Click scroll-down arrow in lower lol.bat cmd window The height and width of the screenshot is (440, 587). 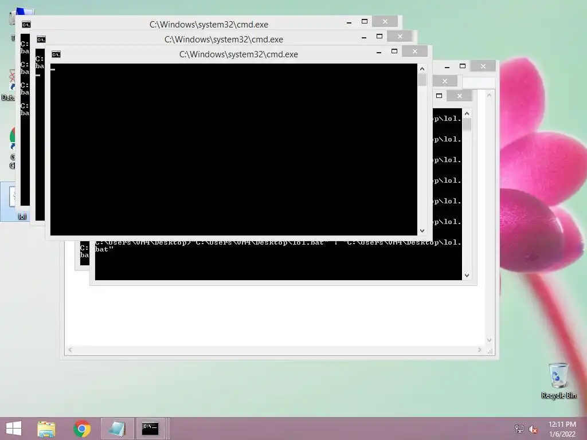point(467,276)
